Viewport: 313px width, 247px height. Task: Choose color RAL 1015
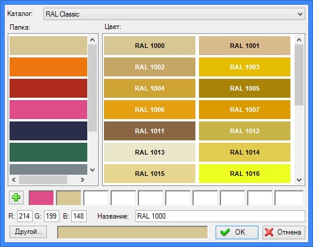[x=150, y=174]
